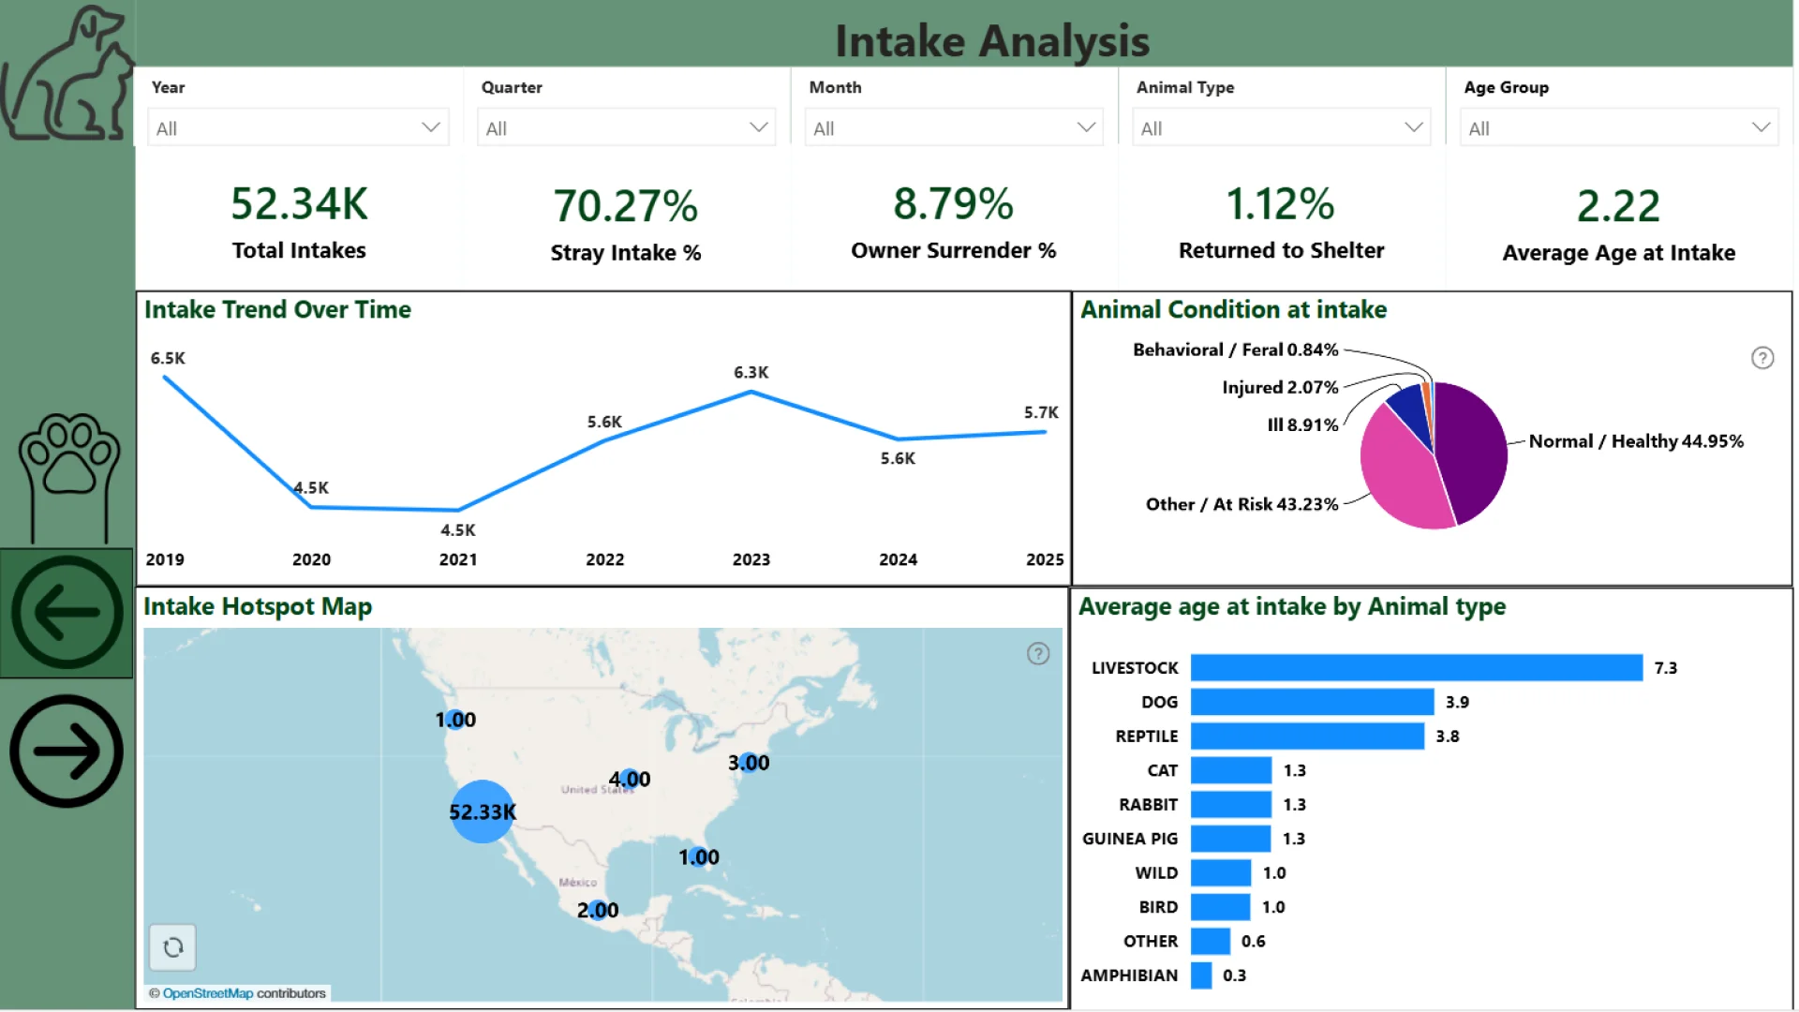Click the back arrow navigation button
The height and width of the screenshot is (1012, 1799).
pos(67,614)
